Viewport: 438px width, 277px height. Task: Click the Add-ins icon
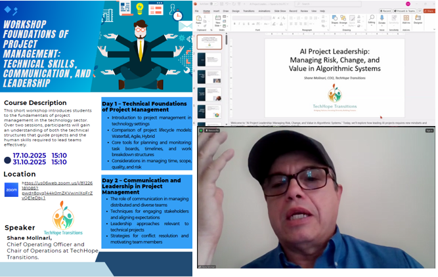point(406,18)
